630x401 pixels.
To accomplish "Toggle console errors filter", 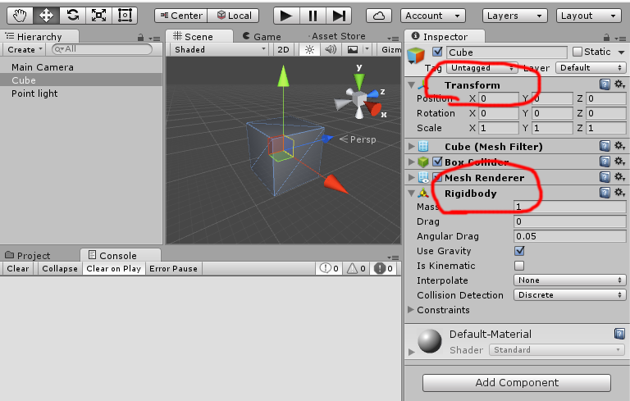I will click(x=383, y=268).
